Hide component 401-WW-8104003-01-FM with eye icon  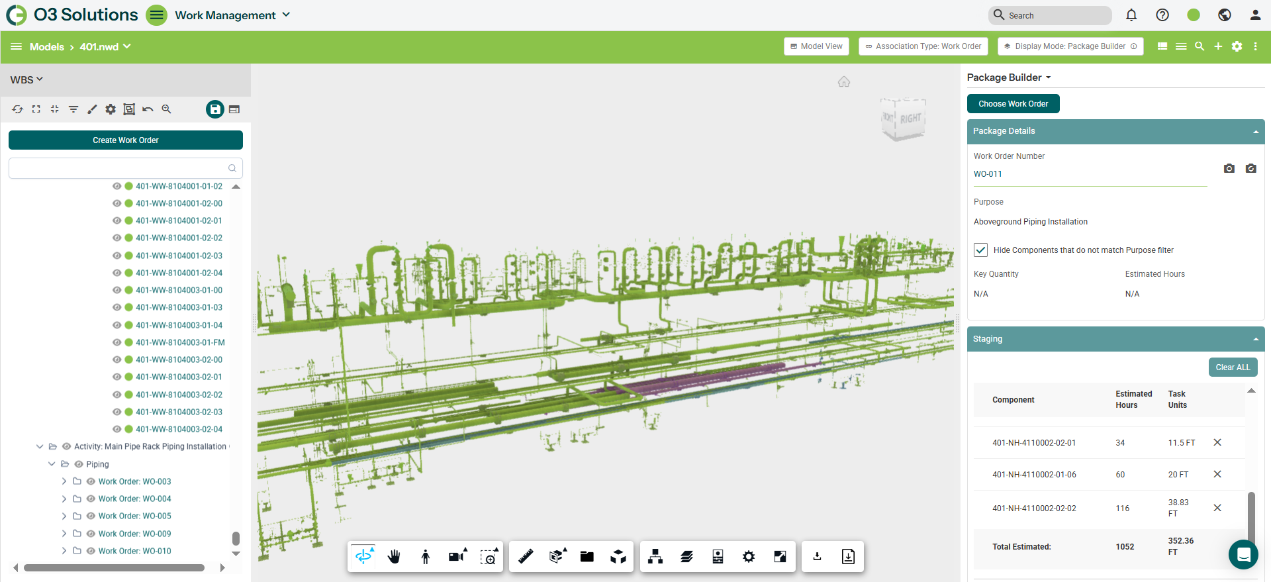coord(117,342)
